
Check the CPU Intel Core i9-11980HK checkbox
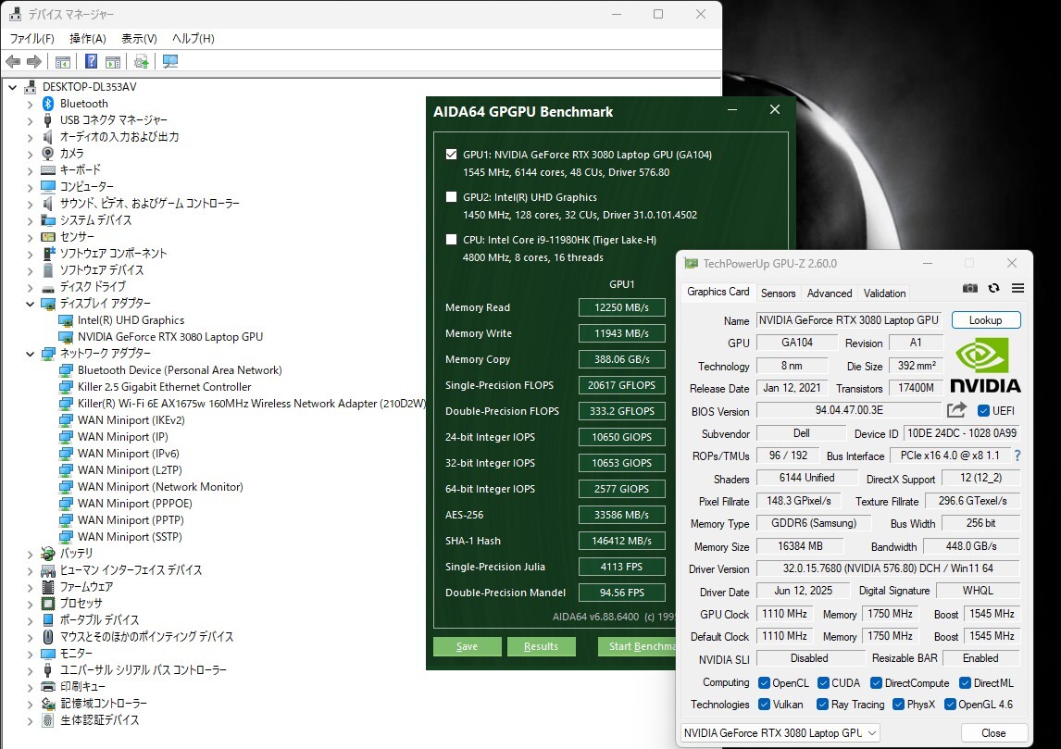click(451, 240)
